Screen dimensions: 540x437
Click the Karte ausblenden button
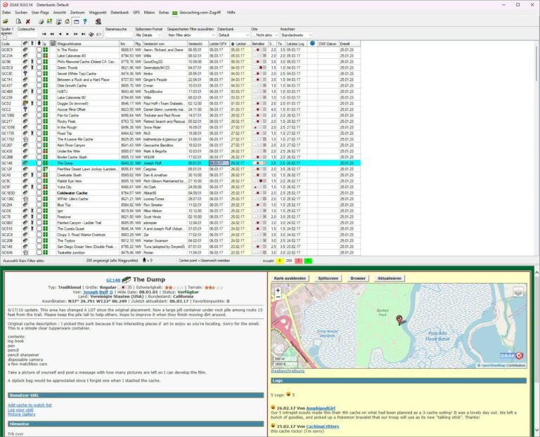pyautogui.click(x=290, y=278)
